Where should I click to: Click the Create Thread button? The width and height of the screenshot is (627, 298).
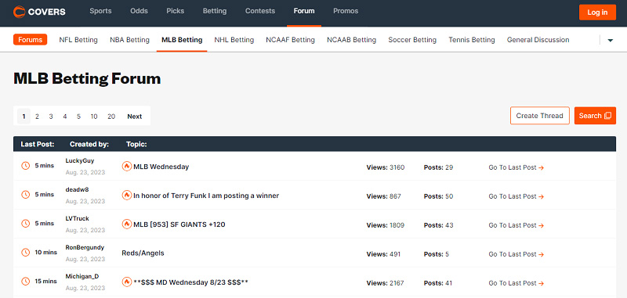[540, 116]
